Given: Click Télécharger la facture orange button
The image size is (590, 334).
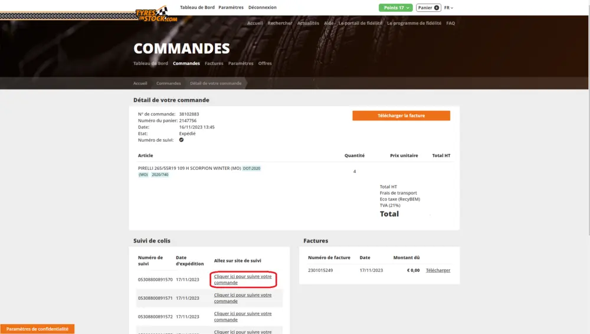Looking at the screenshot, I should pyautogui.click(x=401, y=116).
